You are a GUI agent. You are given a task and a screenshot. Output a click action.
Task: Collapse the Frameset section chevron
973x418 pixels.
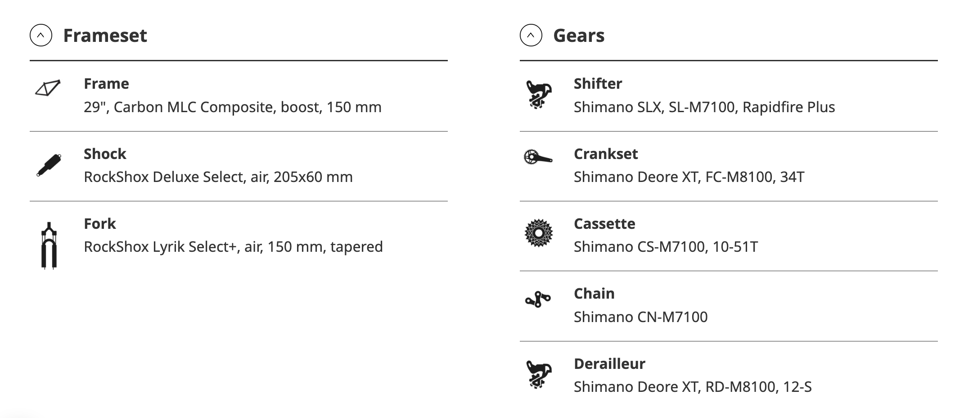coord(41,36)
